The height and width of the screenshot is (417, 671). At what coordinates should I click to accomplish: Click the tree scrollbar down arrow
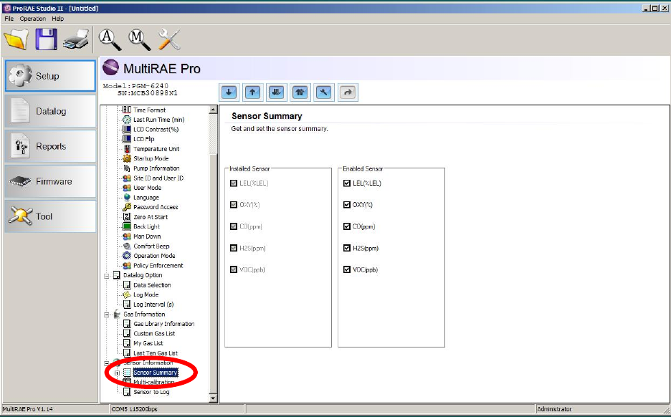tap(213, 398)
